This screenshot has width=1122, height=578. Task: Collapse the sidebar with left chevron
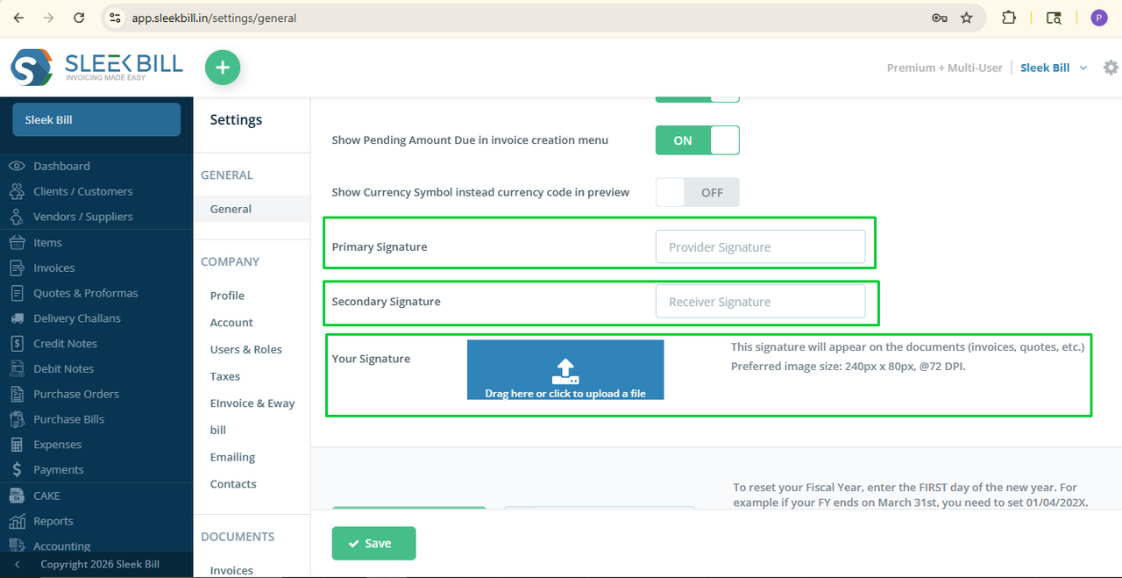coord(18,564)
